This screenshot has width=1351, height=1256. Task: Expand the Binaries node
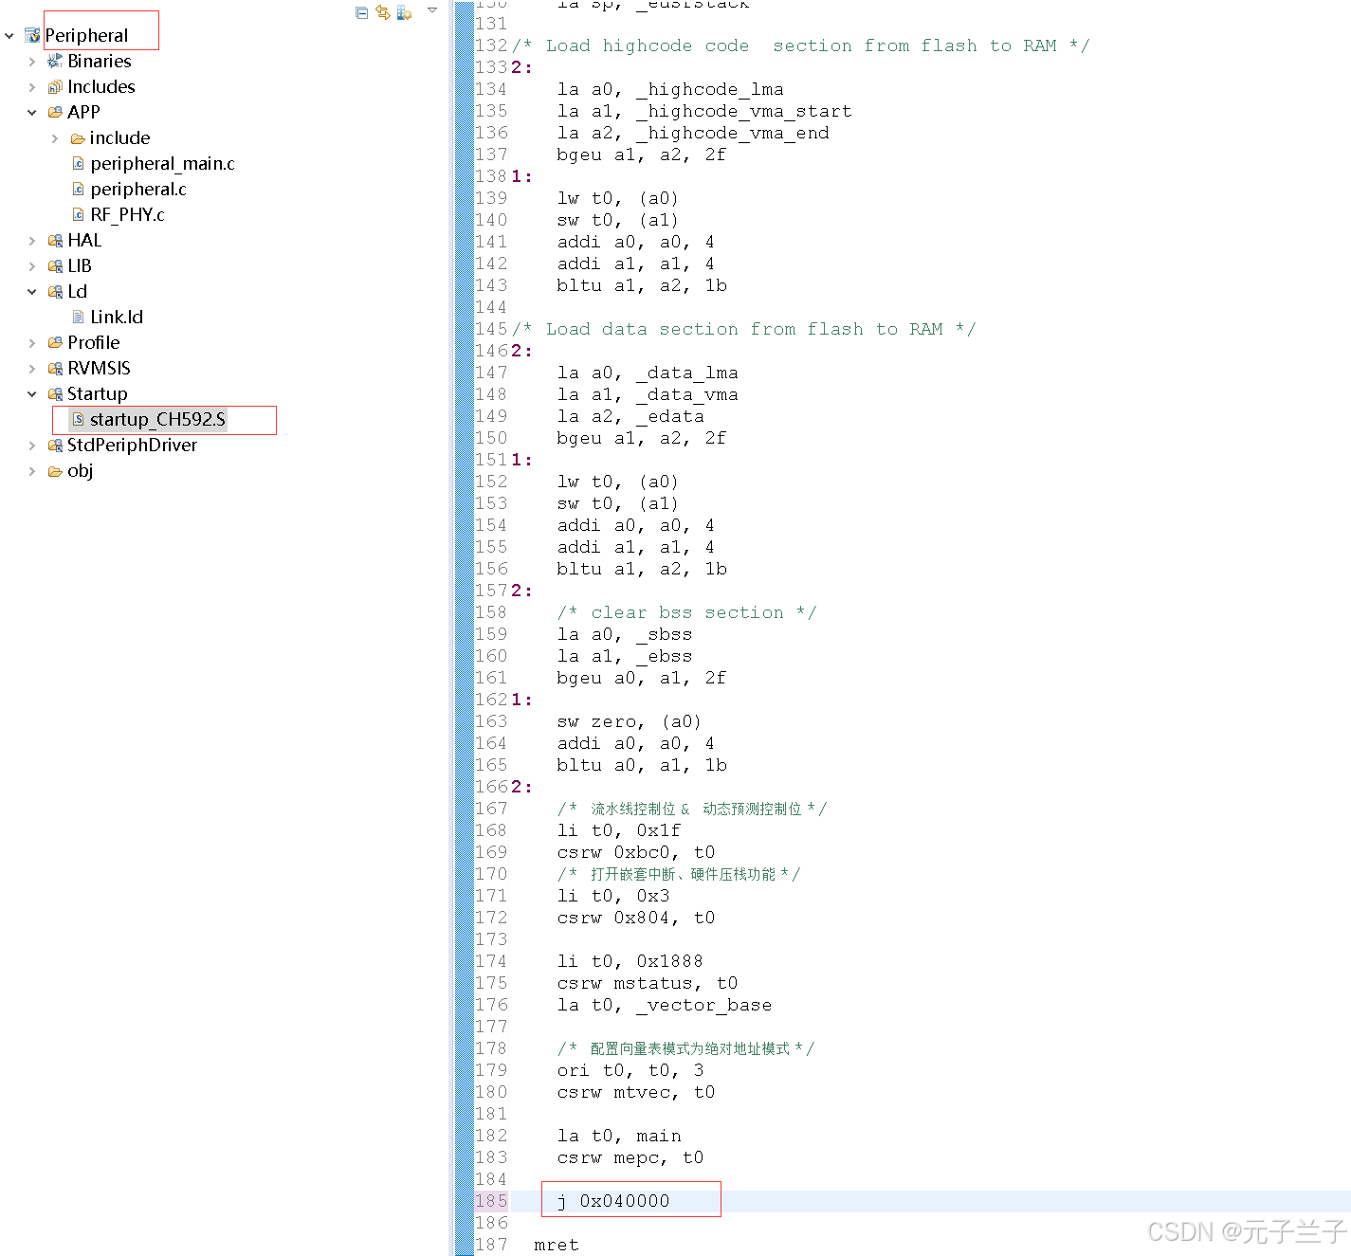32,62
